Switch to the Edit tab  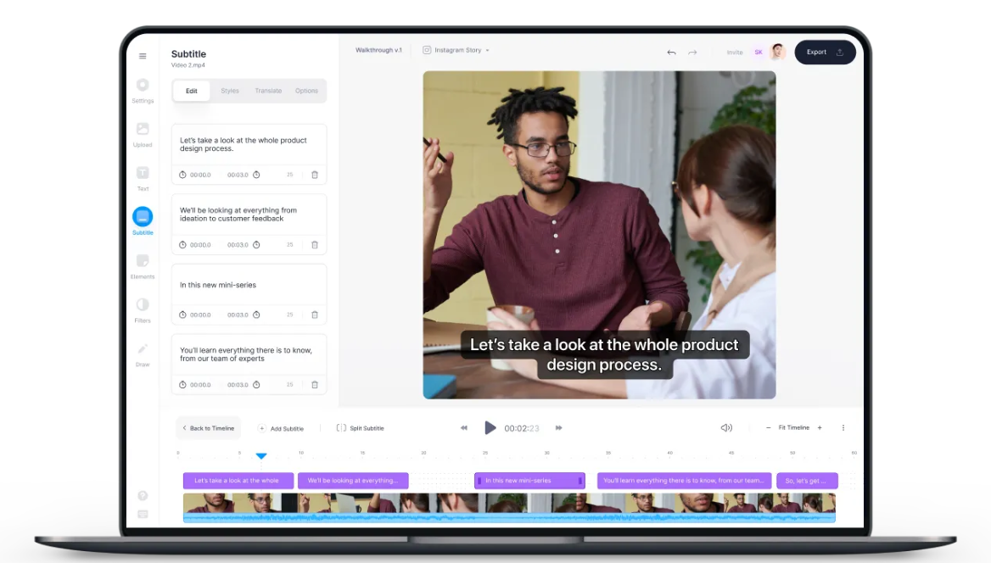192,91
